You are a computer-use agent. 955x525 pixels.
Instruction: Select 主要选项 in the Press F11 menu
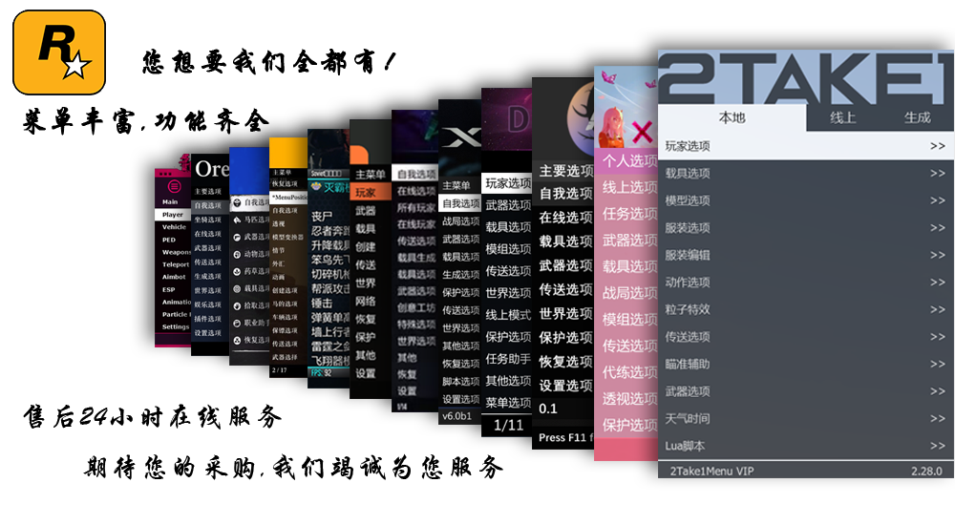point(563,171)
